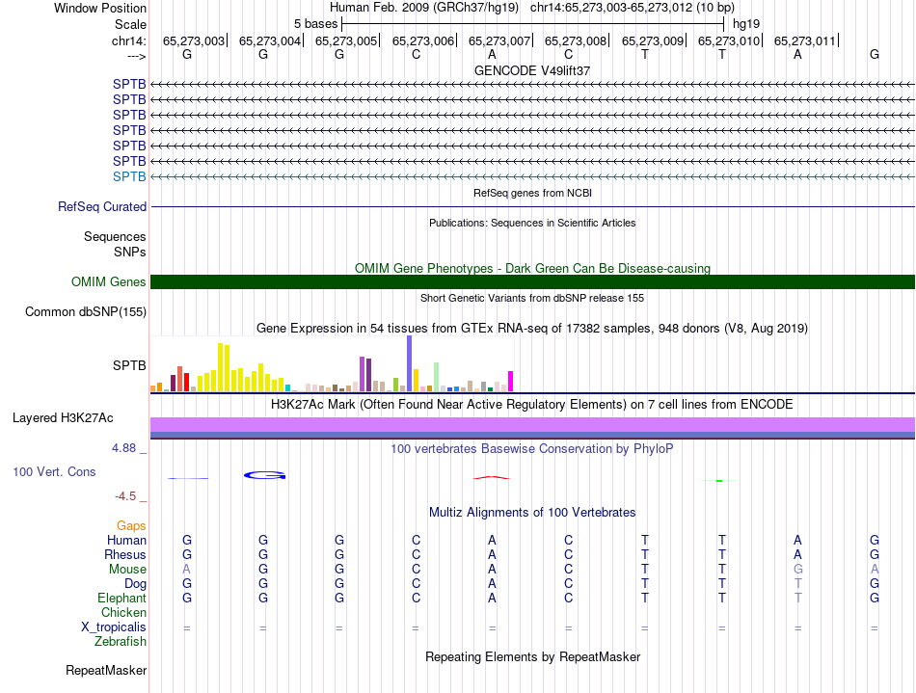916x693 pixels.
Task: Click the RefSeq genes from NCBI title
Action: 532,193
